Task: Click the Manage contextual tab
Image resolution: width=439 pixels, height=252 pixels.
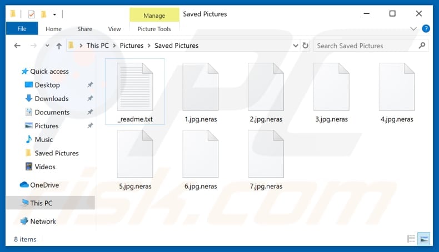Action: coord(154,16)
